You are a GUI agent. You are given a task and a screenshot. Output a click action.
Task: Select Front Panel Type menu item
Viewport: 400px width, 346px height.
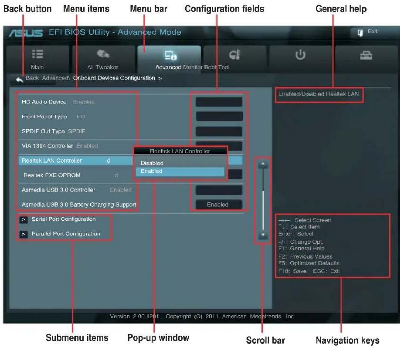click(45, 117)
